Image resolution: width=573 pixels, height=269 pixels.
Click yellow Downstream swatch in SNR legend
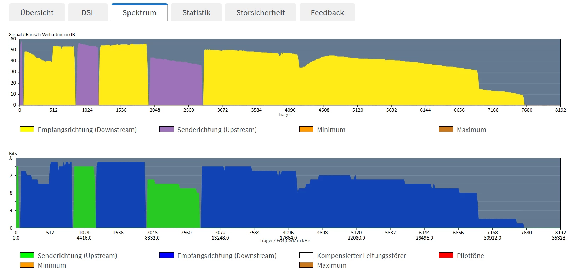coord(27,129)
